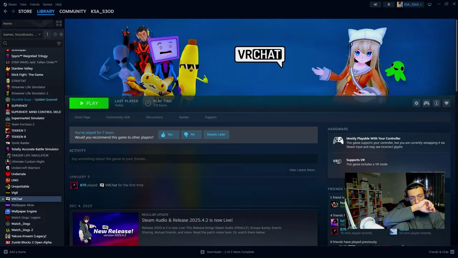This screenshot has width=458, height=258.
Task: Go back with the left arrow
Action: click(x=5, y=11)
